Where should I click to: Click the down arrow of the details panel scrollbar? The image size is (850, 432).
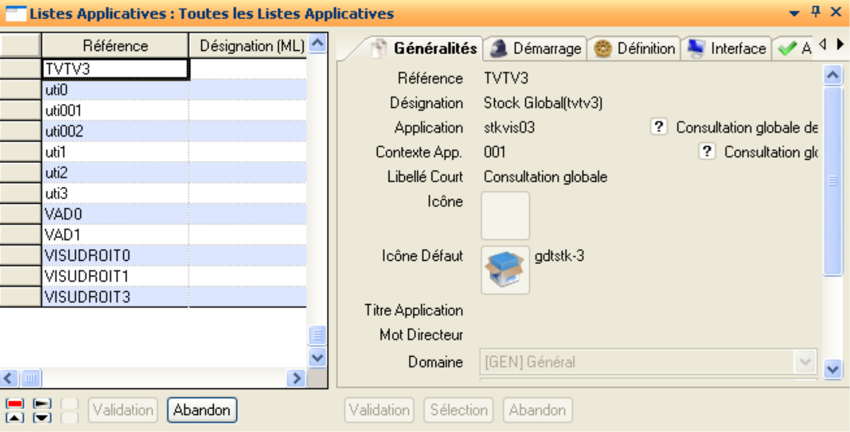point(833,368)
